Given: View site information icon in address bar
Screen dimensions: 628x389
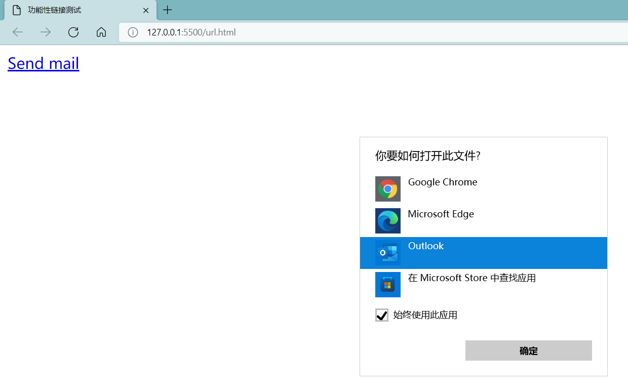Looking at the screenshot, I should tap(133, 32).
